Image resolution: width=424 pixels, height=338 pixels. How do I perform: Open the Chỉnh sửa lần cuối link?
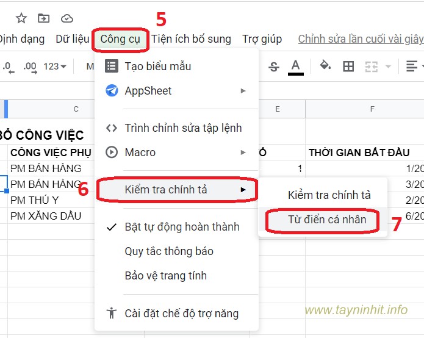[x=360, y=39]
